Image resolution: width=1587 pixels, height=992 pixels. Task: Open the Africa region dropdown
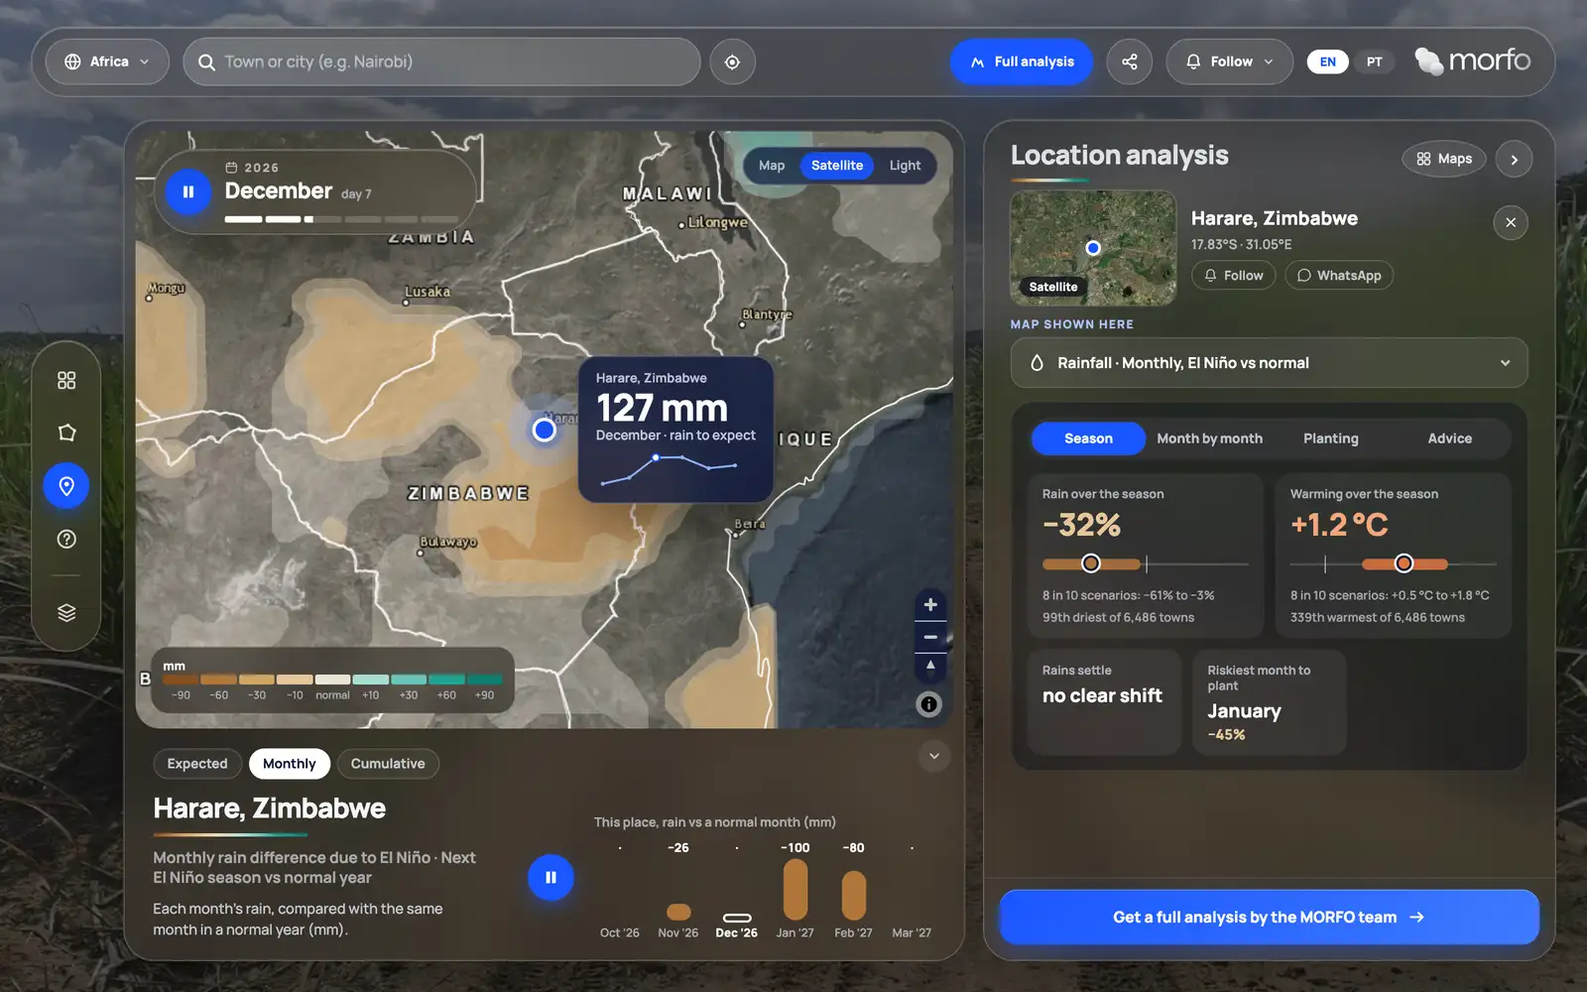[107, 62]
